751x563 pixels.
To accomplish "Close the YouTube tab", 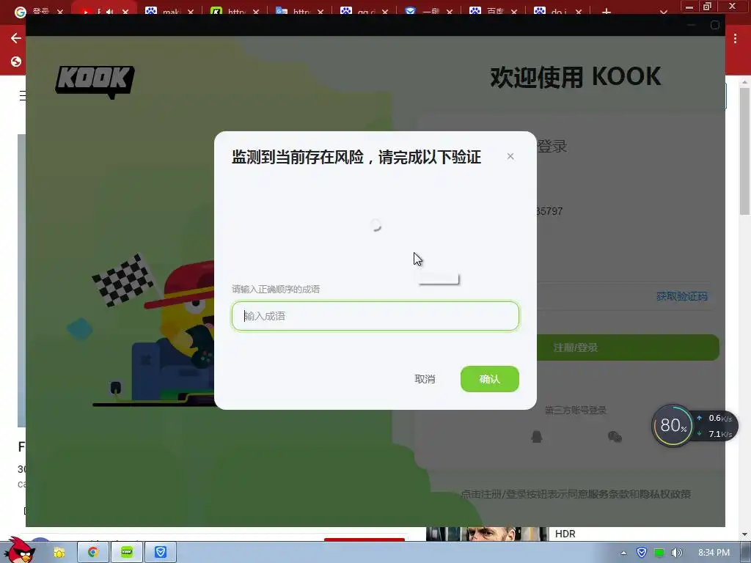I will click(x=125, y=12).
